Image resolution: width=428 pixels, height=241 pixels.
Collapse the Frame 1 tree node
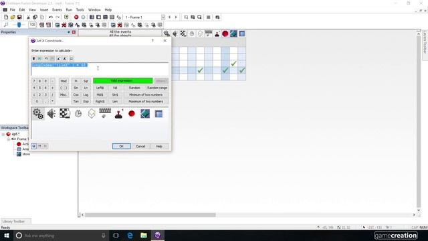[9, 139]
